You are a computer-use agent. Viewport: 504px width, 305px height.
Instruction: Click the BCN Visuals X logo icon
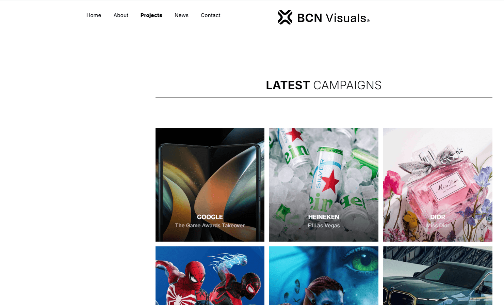285,17
